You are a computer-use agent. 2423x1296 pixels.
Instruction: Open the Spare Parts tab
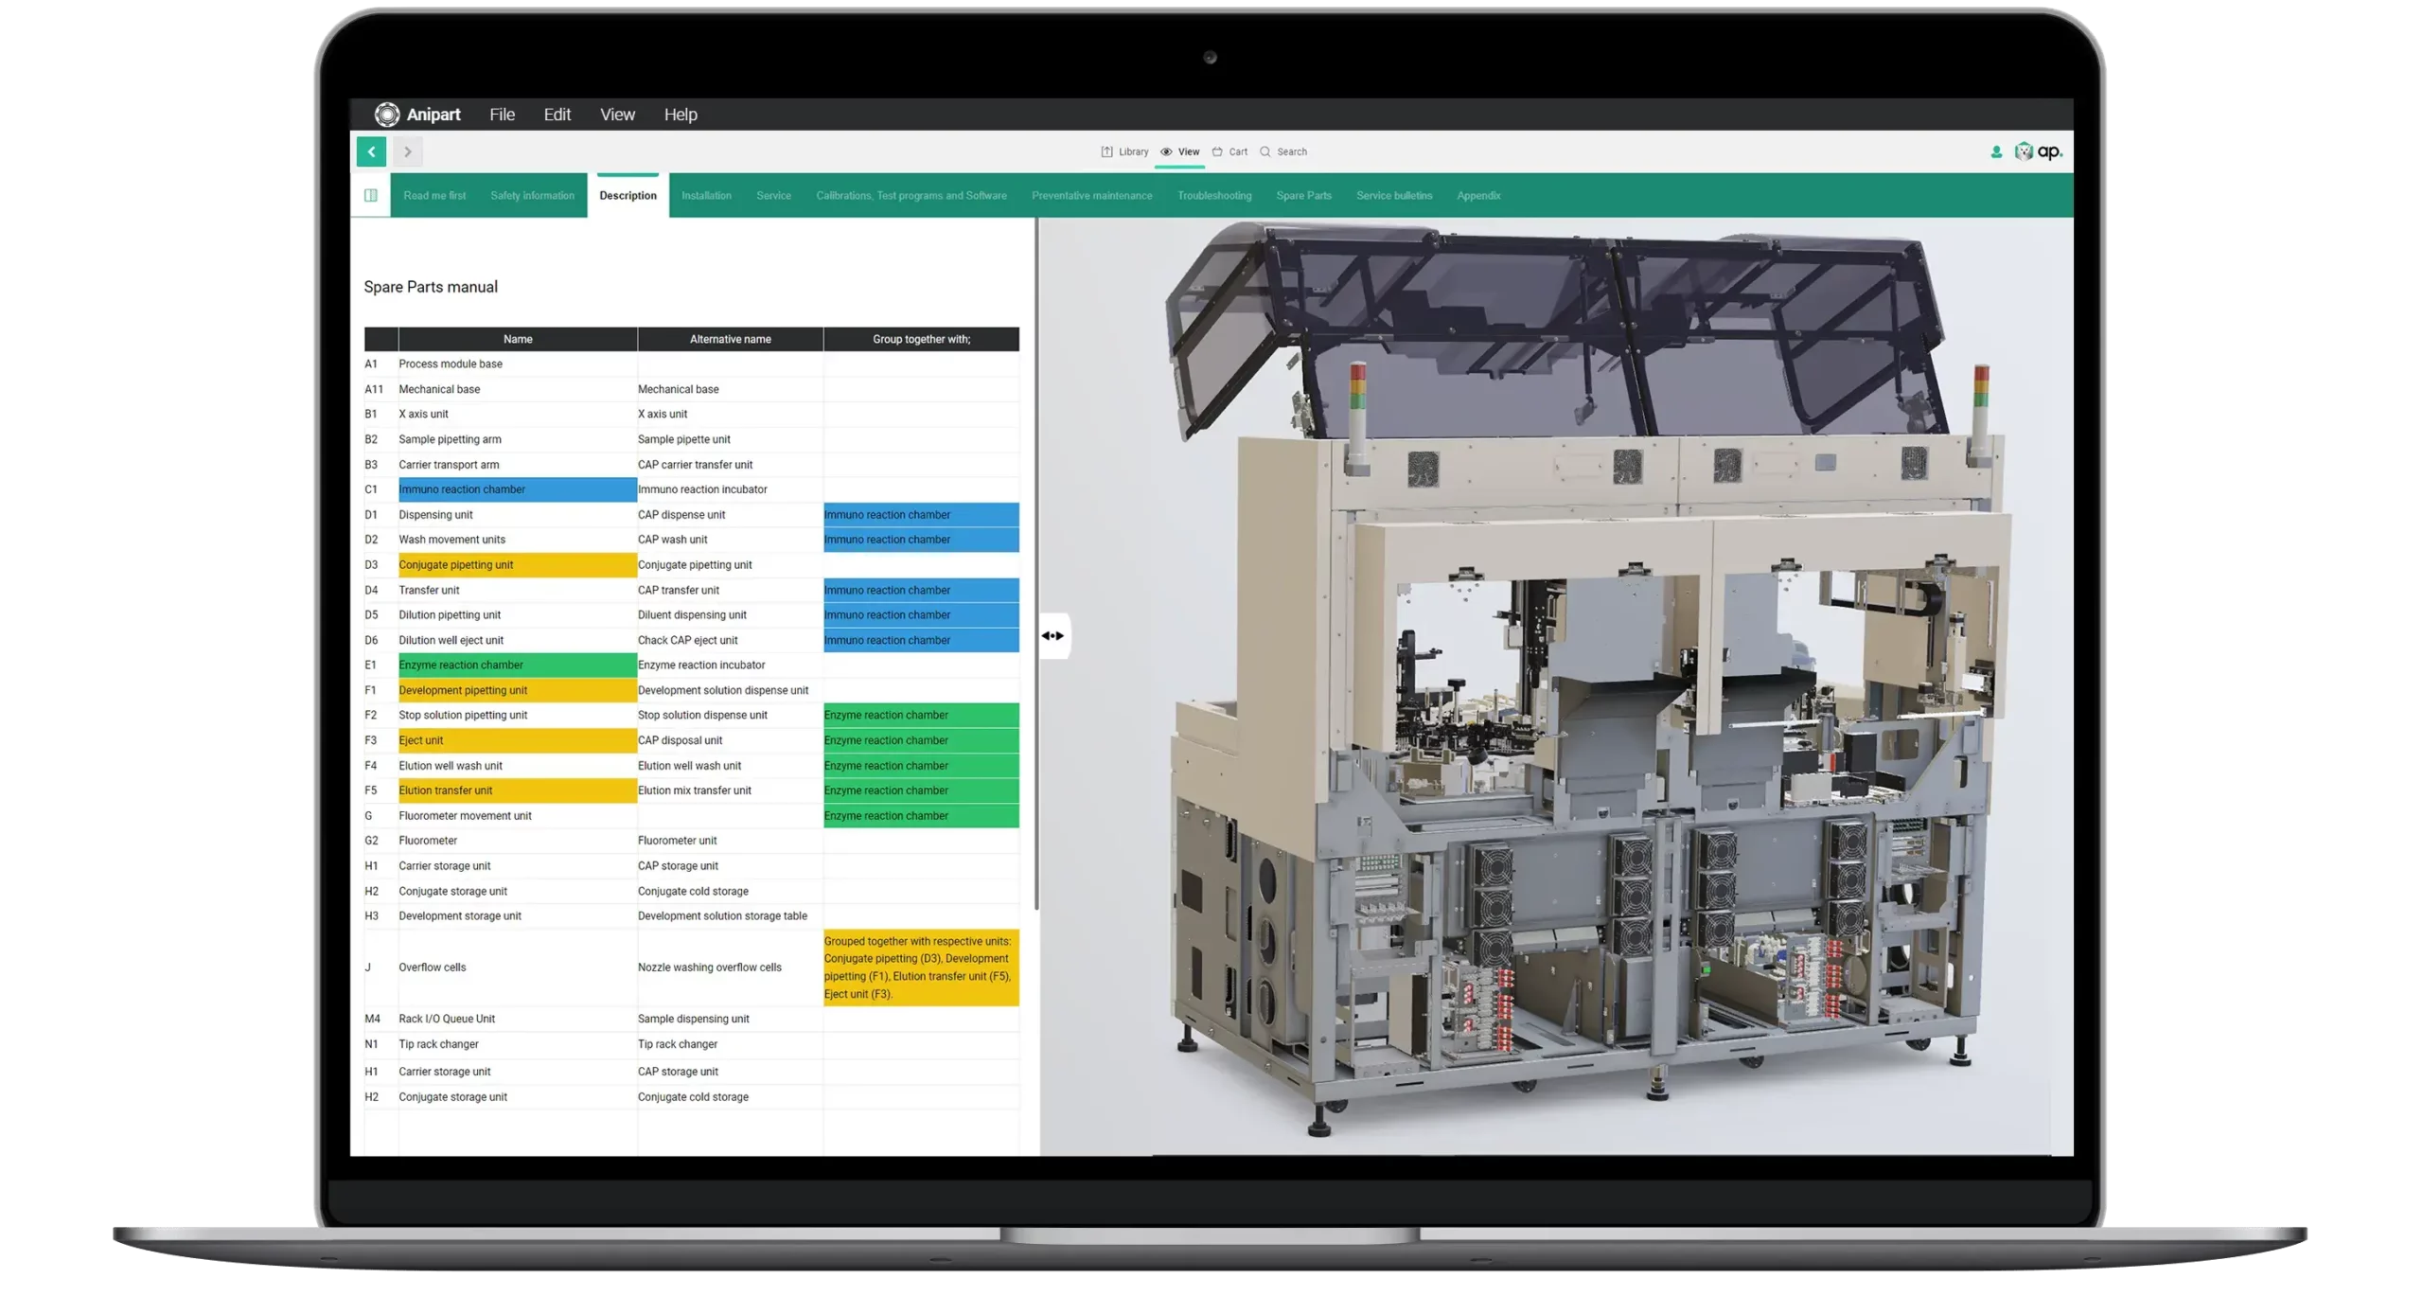pyautogui.click(x=1303, y=195)
